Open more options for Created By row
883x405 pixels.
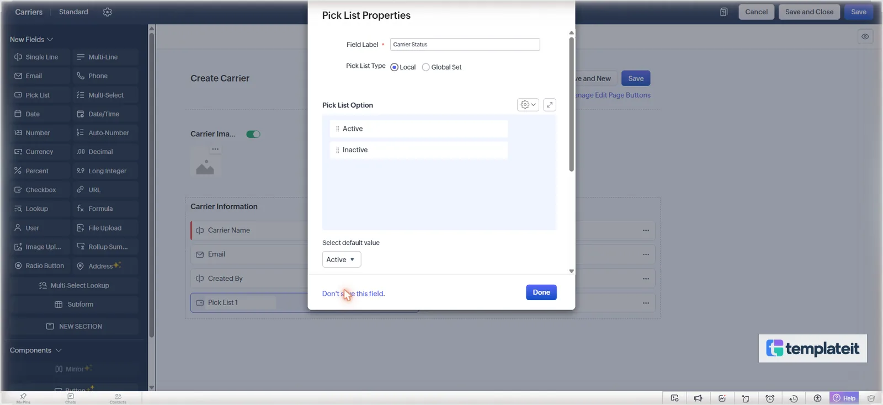(646, 279)
